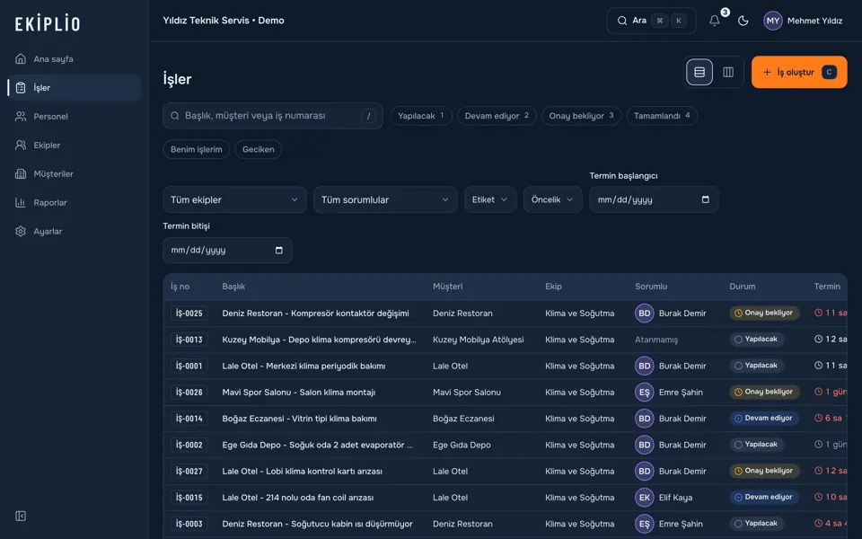Open the Raporlar chart icon
Viewport: 862px width, 539px height.
(x=21, y=202)
